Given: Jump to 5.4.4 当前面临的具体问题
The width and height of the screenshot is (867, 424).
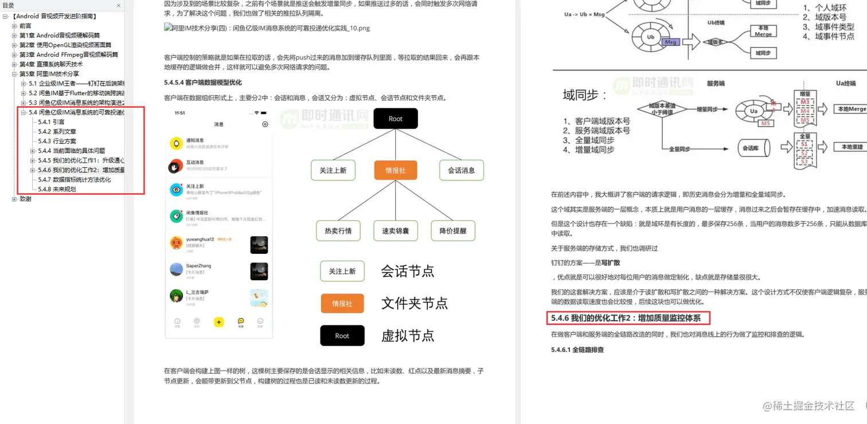Looking at the screenshot, I should coord(72,151).
